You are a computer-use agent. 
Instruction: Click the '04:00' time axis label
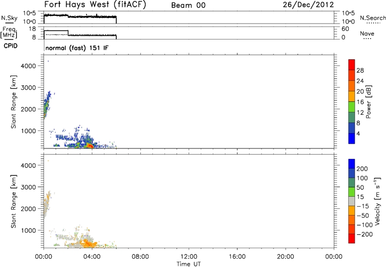pyautogui.click(x=92, y=257)
